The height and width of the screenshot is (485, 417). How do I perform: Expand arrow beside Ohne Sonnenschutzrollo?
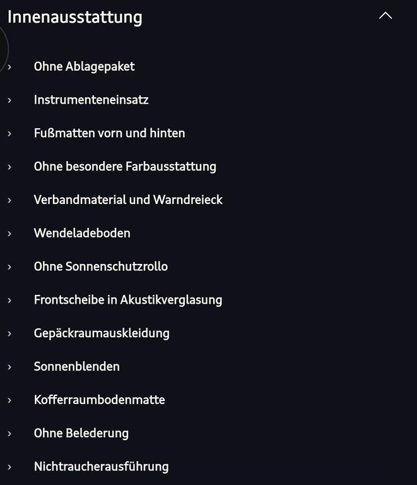[x=9, y=267]
